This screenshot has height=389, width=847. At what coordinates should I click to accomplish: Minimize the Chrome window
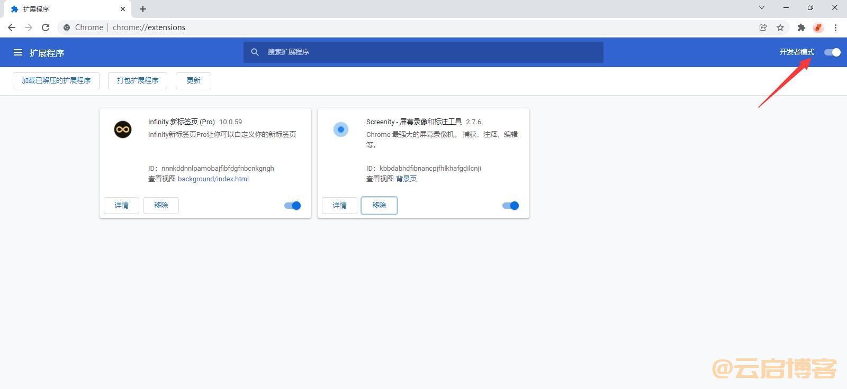click(786, 8)
